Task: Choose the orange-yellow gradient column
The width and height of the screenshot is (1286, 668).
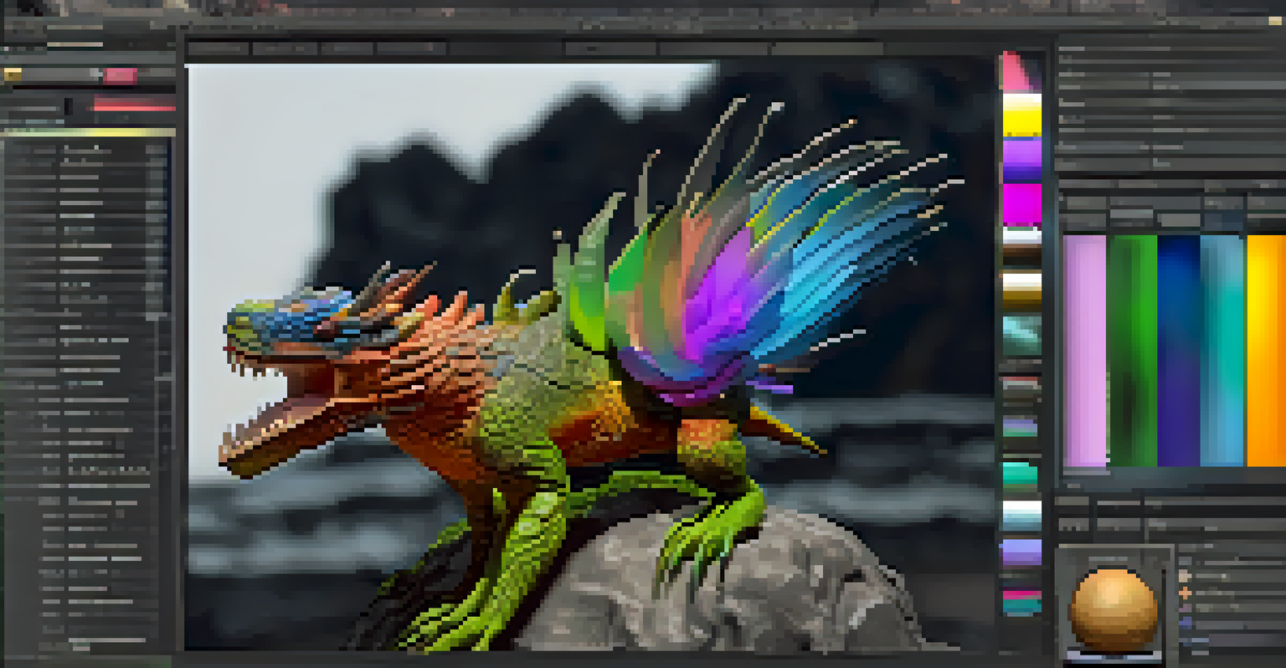Action: [x=1266, y=350]
